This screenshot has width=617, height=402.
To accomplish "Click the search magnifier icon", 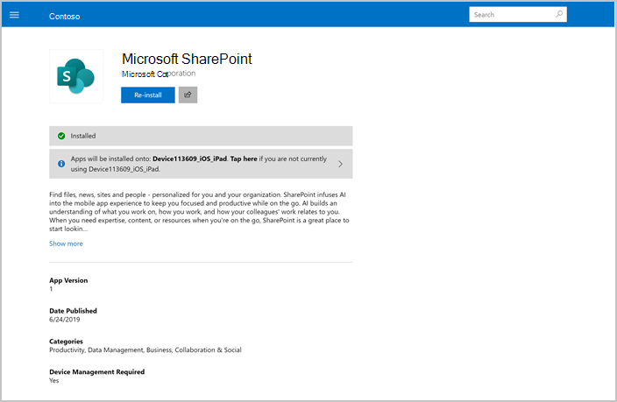I will click(559, 15).
